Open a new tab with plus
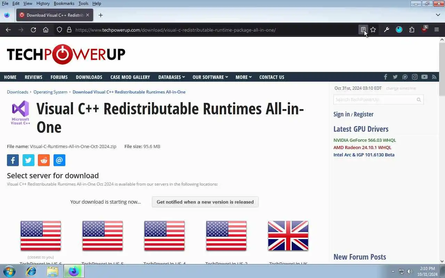Viewport: 445px width, 278px height. tap(100, 15)
